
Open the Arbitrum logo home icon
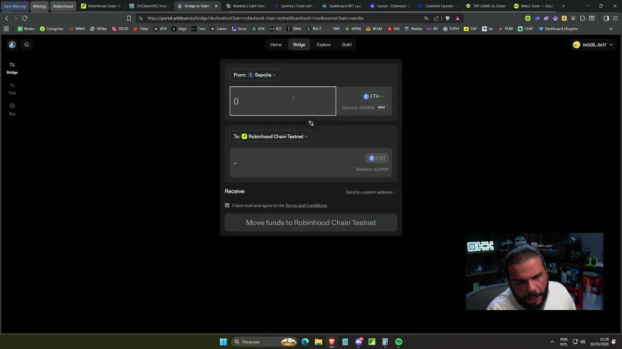pos(12,45)
